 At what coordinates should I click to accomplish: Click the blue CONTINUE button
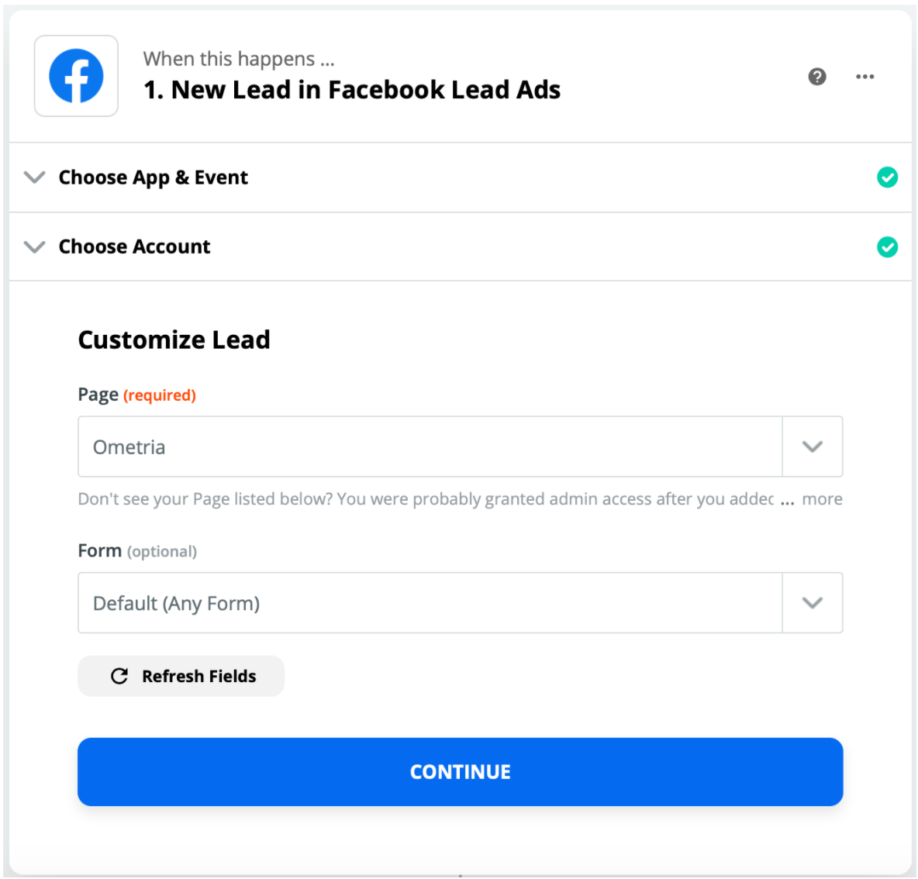point(461,772)
